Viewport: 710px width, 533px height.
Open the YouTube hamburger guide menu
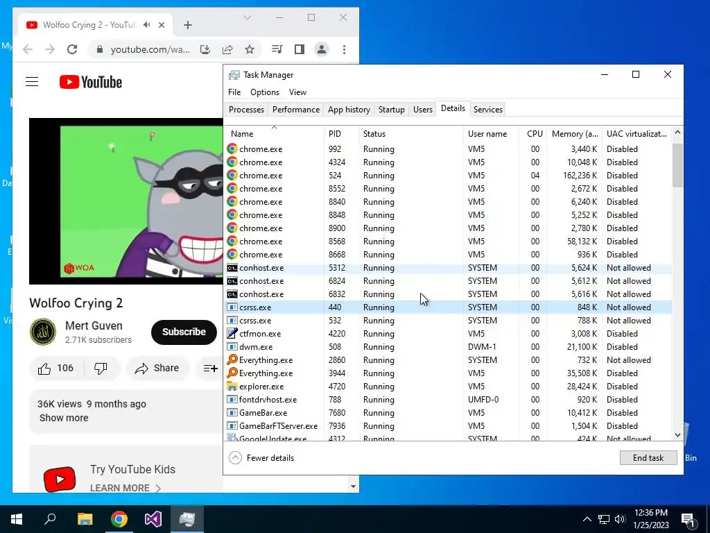click(32, 82)
